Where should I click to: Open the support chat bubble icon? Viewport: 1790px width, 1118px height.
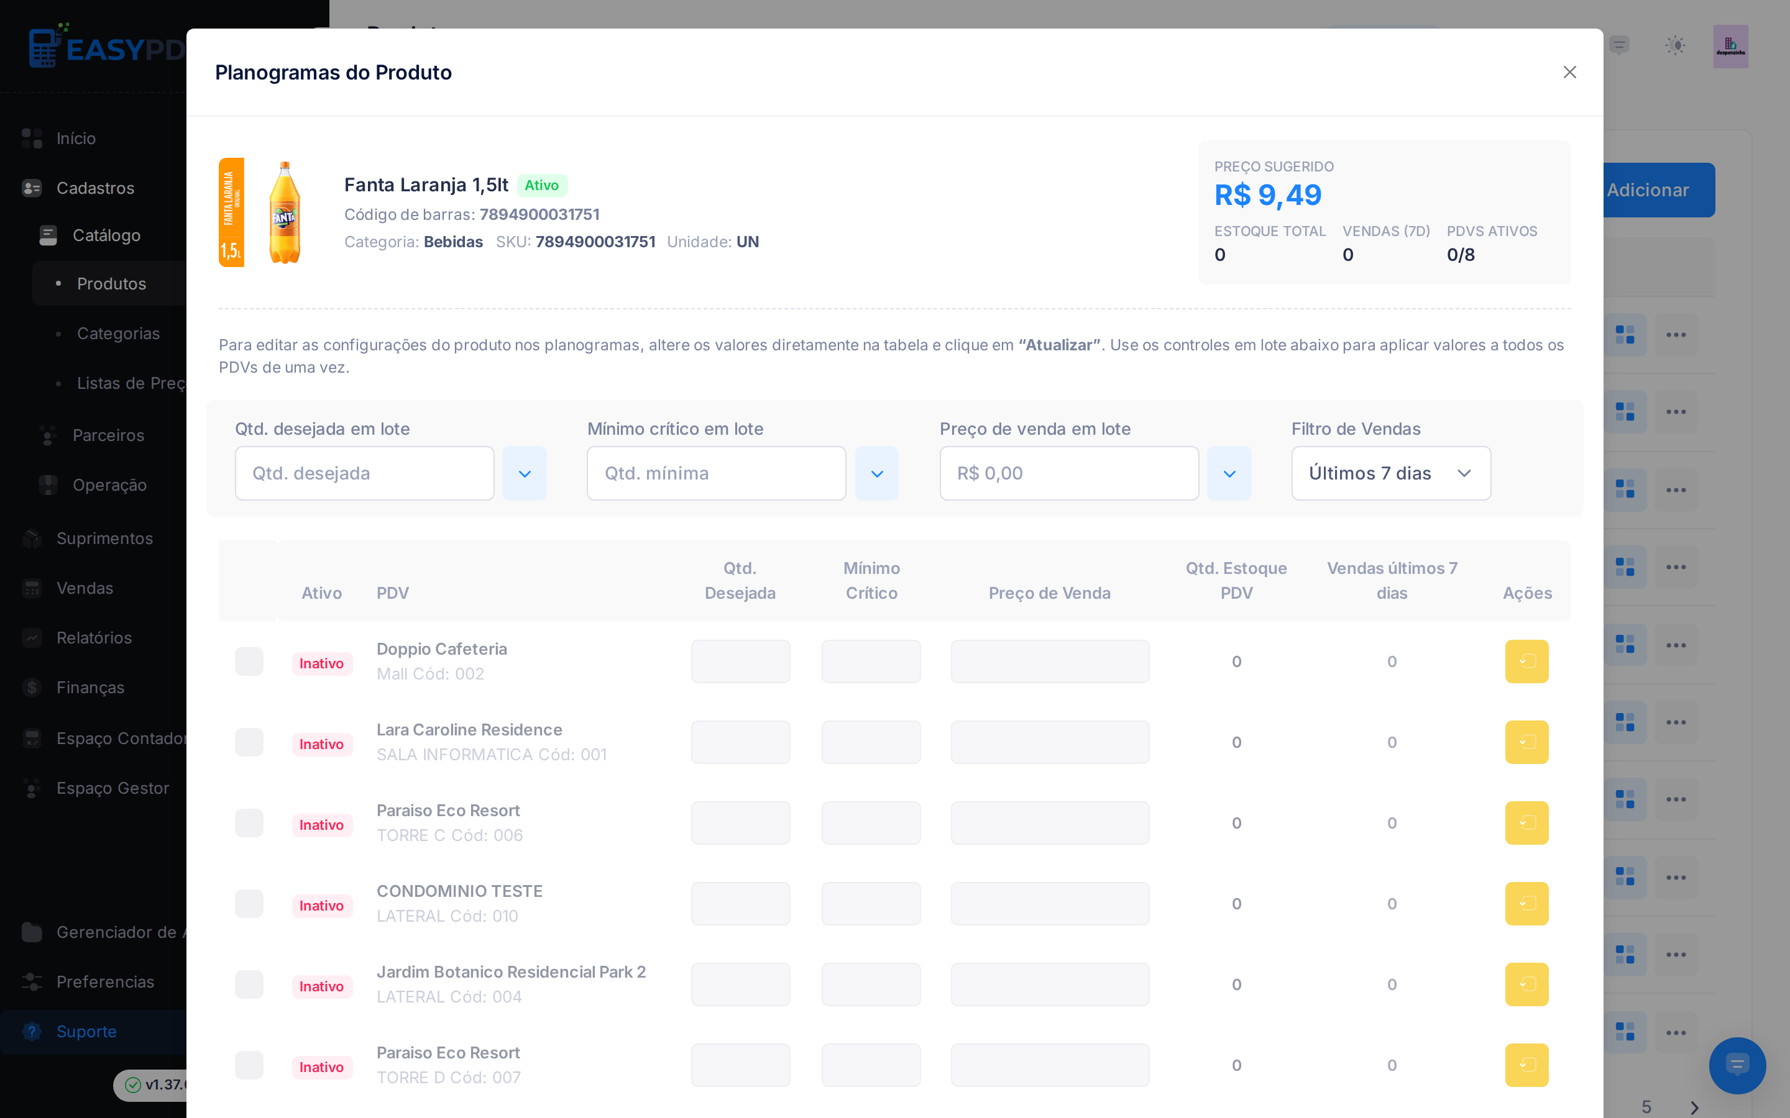point(1737,1065)
